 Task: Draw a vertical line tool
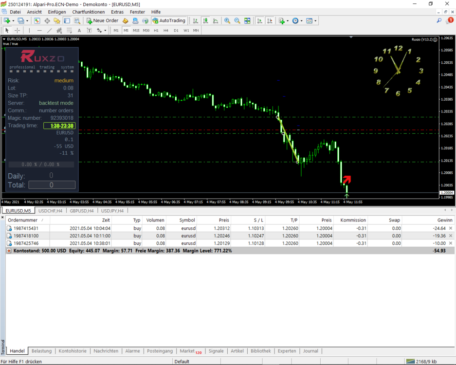pyautogui.click(x=29, y=30)
